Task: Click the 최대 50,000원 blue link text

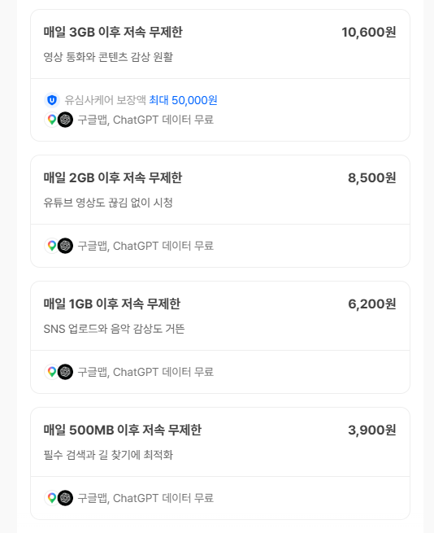Action: coord(184,100)
